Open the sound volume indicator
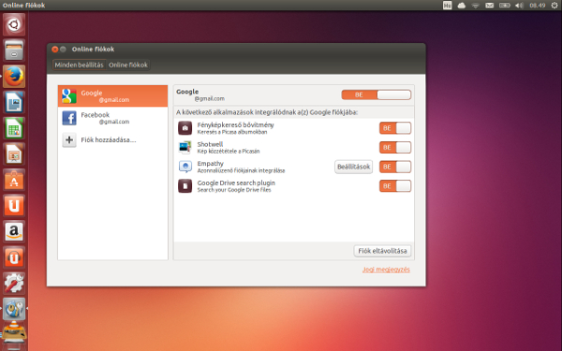This screenshot has height=351, width=562. [519, 6]
